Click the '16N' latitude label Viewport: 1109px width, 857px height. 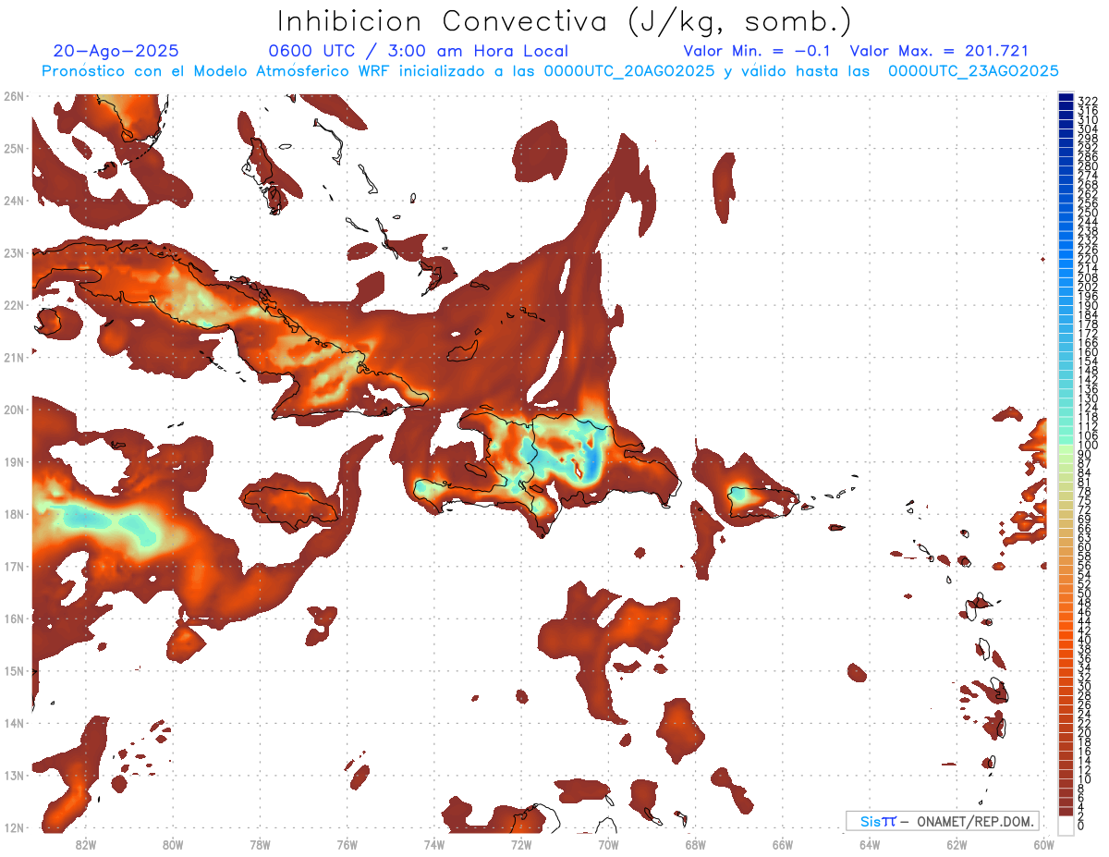[x=14, y=618]
